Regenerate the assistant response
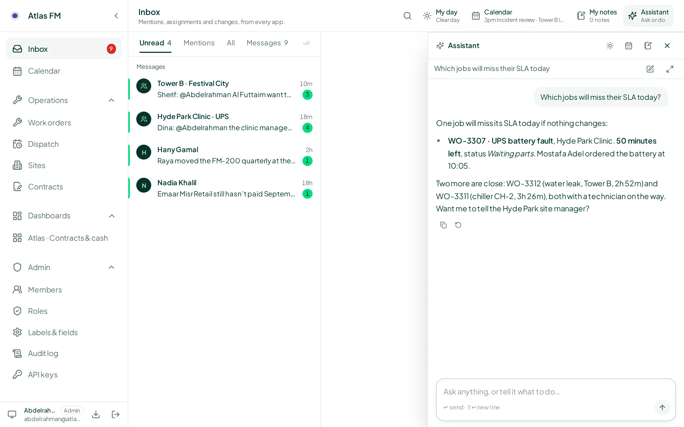 coord(458,225)
